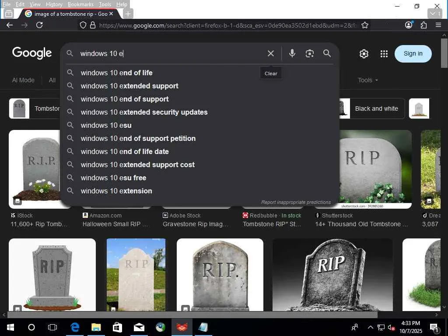Image resolution: width=448 pixels, height=336 pixels.
Task: Open Firefox account icon
Action: [409, 25]
